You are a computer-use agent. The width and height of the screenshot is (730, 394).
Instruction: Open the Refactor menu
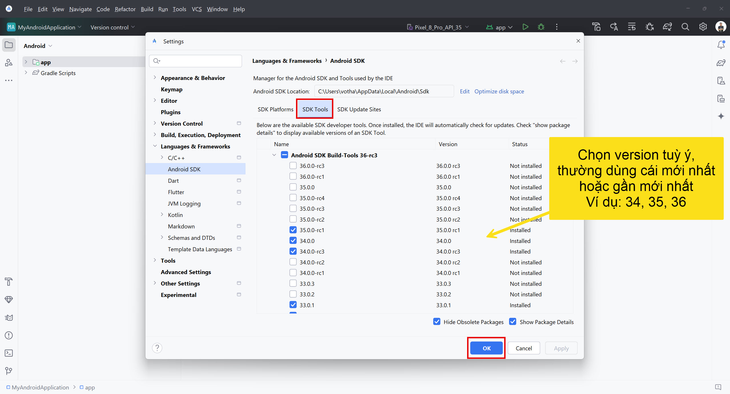(x=125, y=9)
